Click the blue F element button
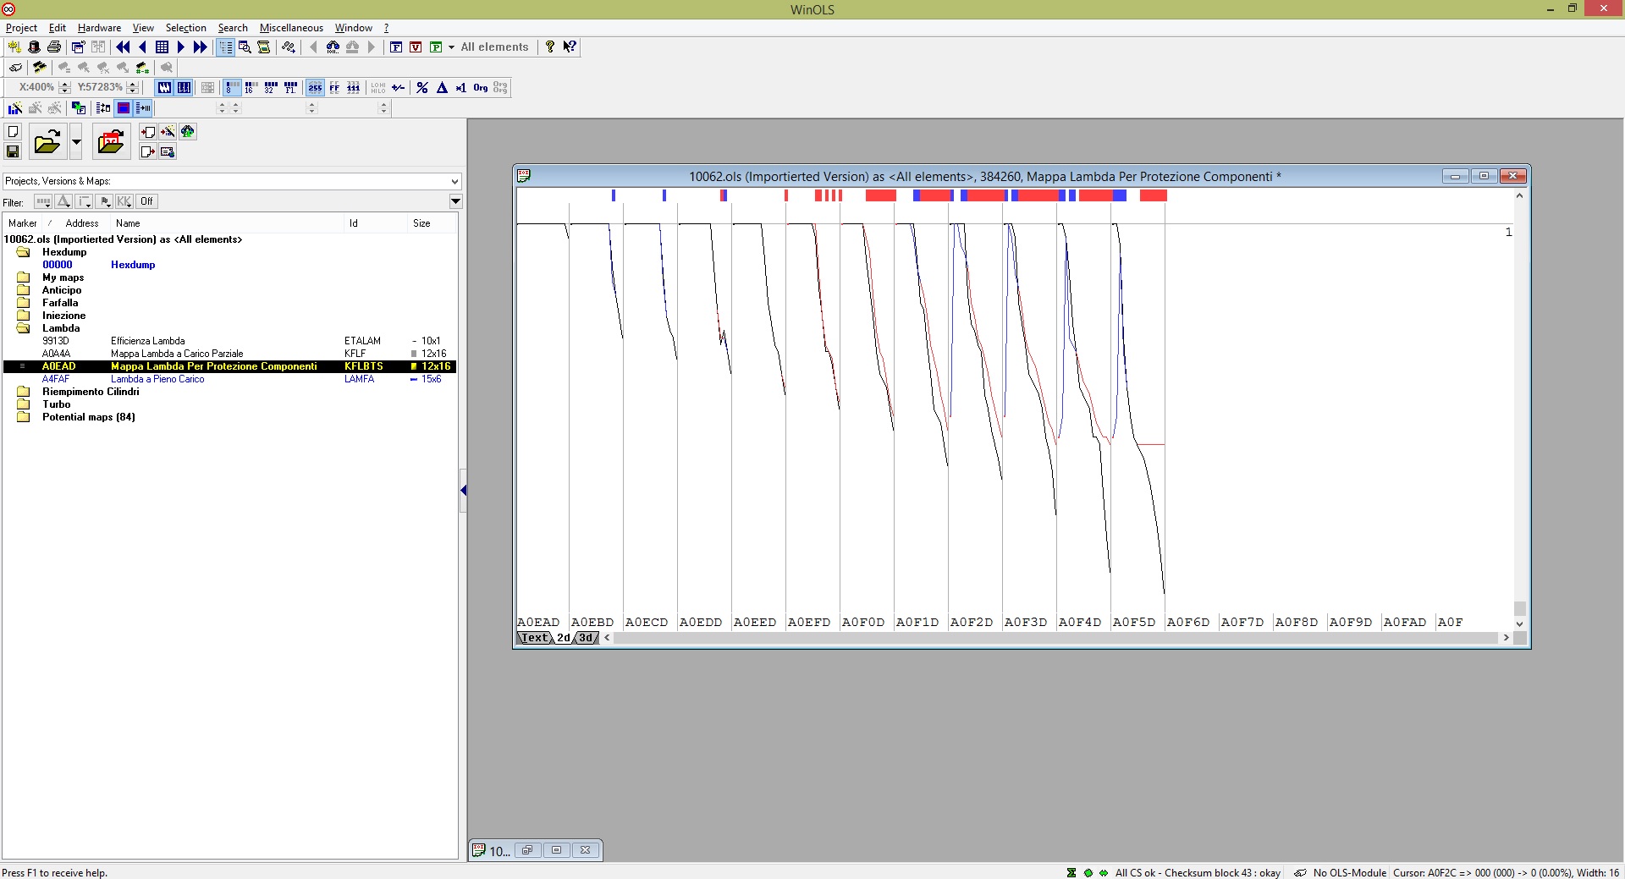This screenshot has height=879, width=1625. tap(396, 47)
